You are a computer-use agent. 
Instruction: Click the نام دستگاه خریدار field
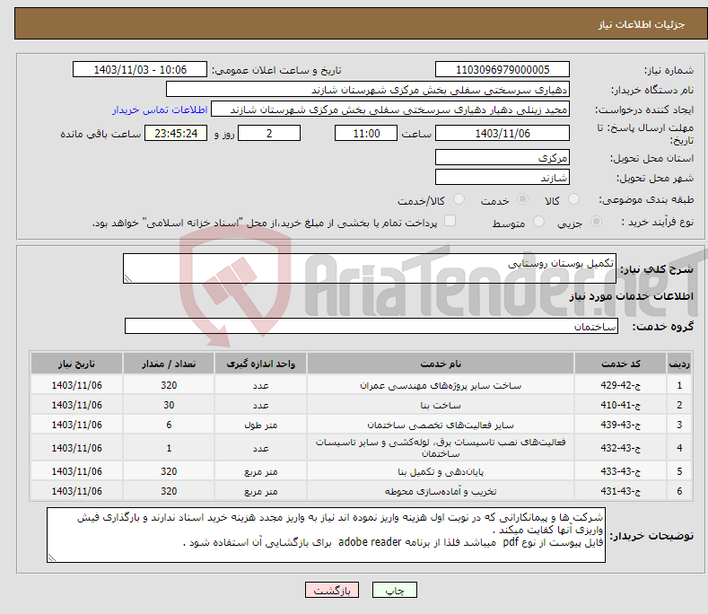coord(368,89)
